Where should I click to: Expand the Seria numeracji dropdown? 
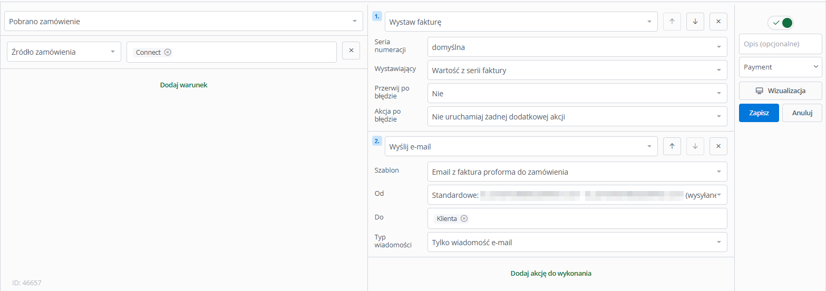[x=577, y=47]
